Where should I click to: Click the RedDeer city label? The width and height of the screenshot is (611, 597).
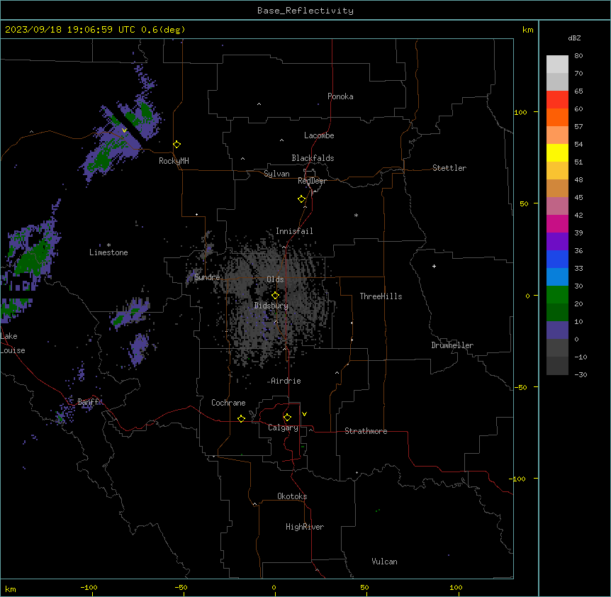point(312,181)
